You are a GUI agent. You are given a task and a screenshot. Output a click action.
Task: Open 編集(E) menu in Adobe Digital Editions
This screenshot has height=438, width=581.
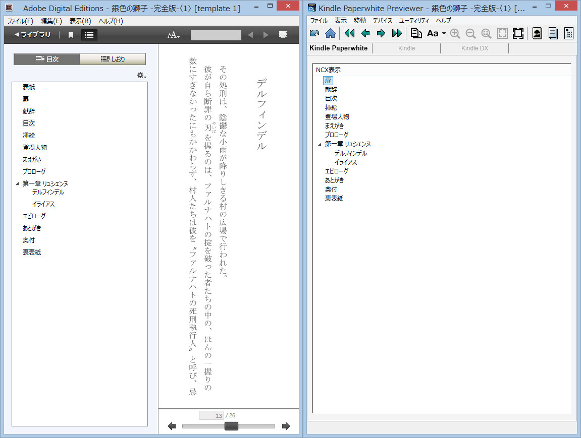point(51,21)
